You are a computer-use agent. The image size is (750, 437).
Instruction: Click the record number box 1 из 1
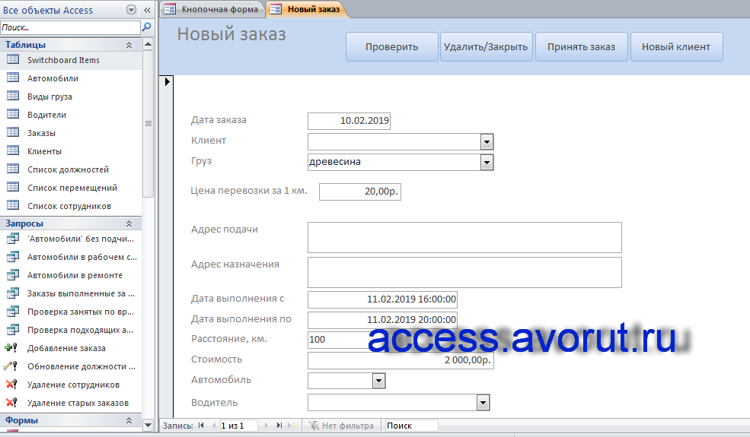[238, 426]
